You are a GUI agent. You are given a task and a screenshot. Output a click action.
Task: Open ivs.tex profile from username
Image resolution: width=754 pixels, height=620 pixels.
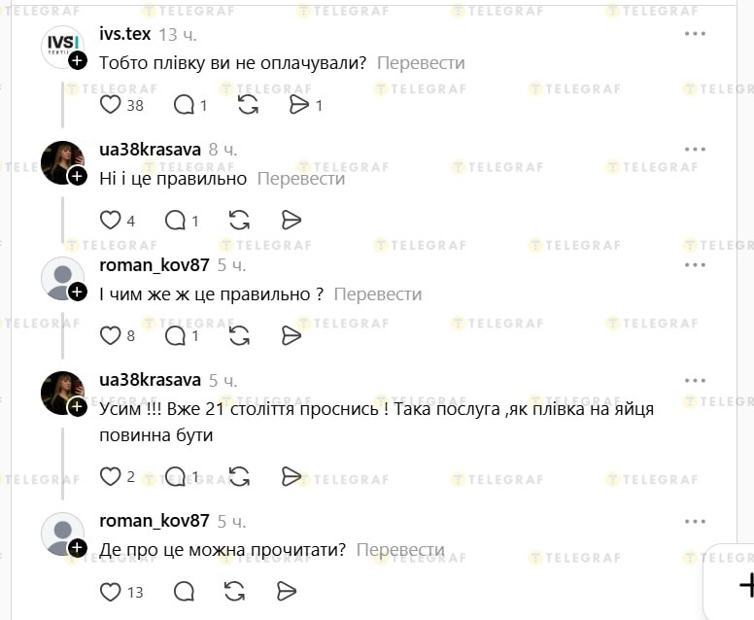point(124,34)
